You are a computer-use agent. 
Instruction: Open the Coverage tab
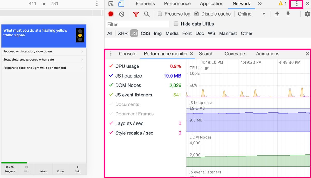[235, 54]
